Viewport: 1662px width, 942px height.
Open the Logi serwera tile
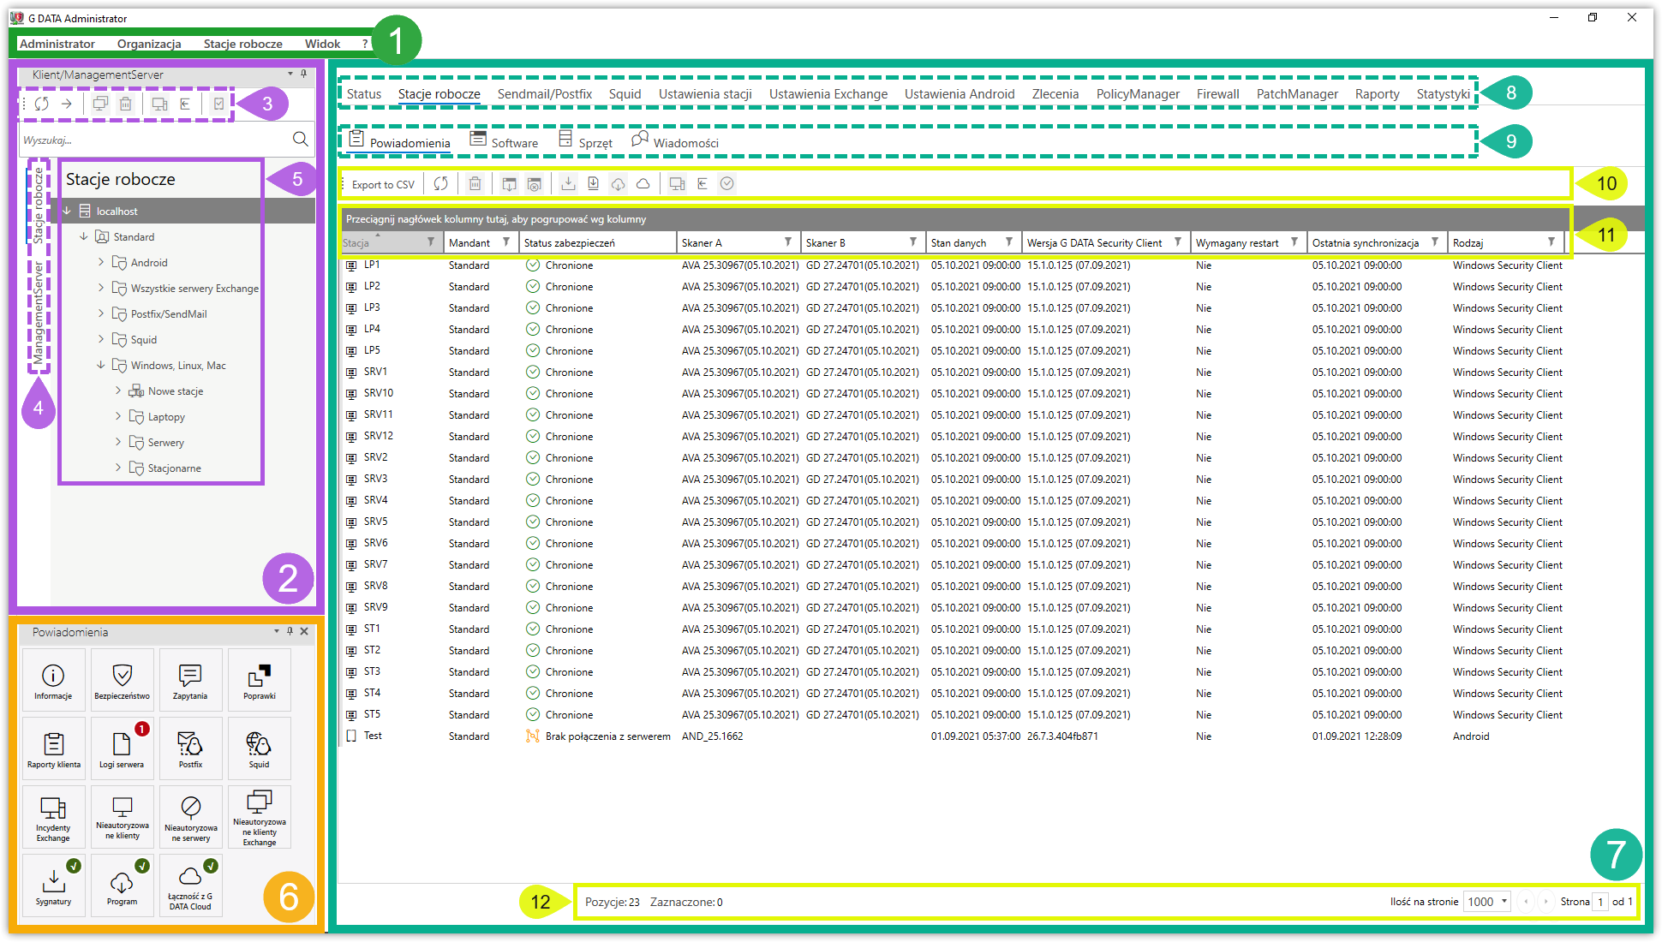pyautogui.click(x=123, y=748)
